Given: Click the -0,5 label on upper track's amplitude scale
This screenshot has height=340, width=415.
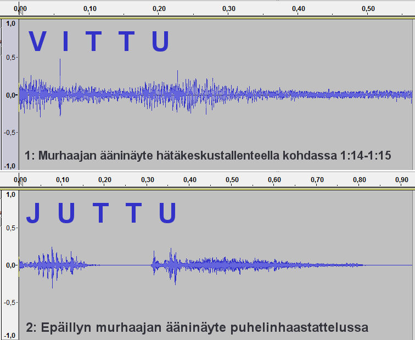Looking at the screenshot, I should 9,133.
